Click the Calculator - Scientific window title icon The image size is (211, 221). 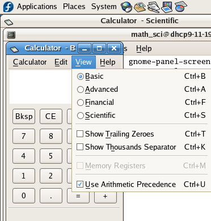point(9,23)
